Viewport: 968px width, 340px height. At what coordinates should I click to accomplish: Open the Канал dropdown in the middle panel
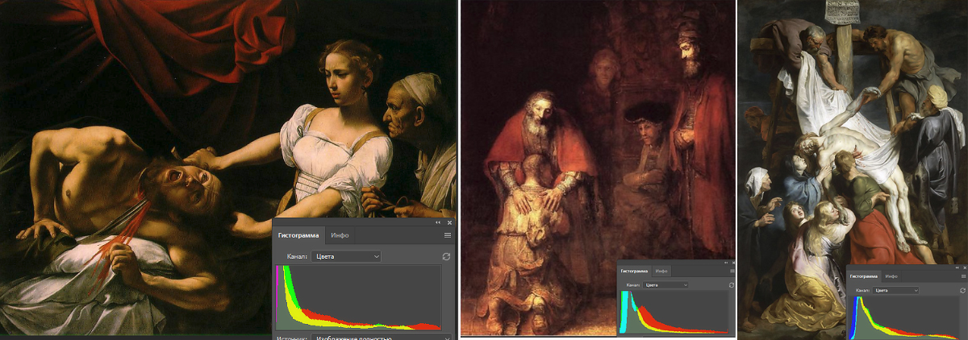(x=666, y=284)
